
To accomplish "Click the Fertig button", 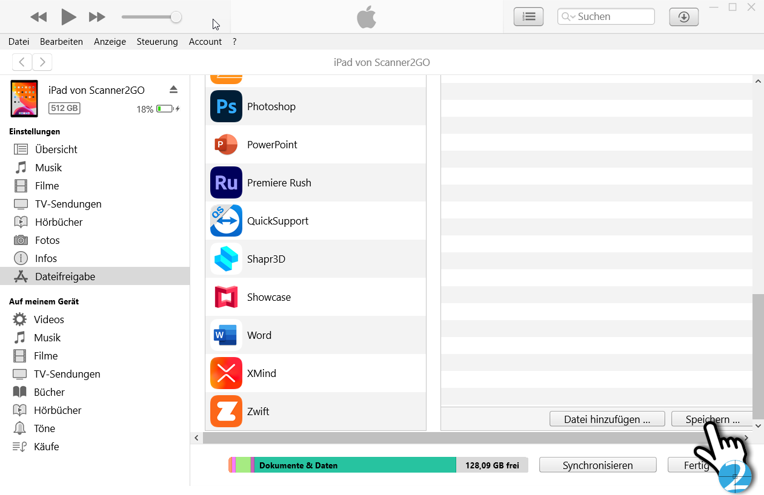I will click(x=697, y=465).
